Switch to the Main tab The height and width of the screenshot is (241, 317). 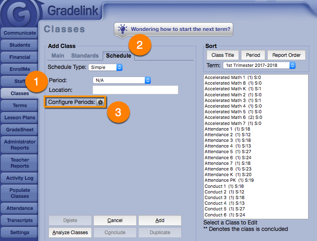coord(57,56)
